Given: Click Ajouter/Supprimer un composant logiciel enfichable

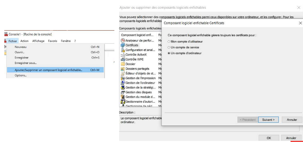Looking at the screenshot, I should click(48, 70).
